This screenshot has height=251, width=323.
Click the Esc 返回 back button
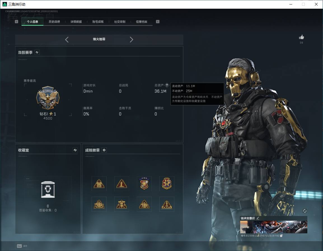click(22, 246)
